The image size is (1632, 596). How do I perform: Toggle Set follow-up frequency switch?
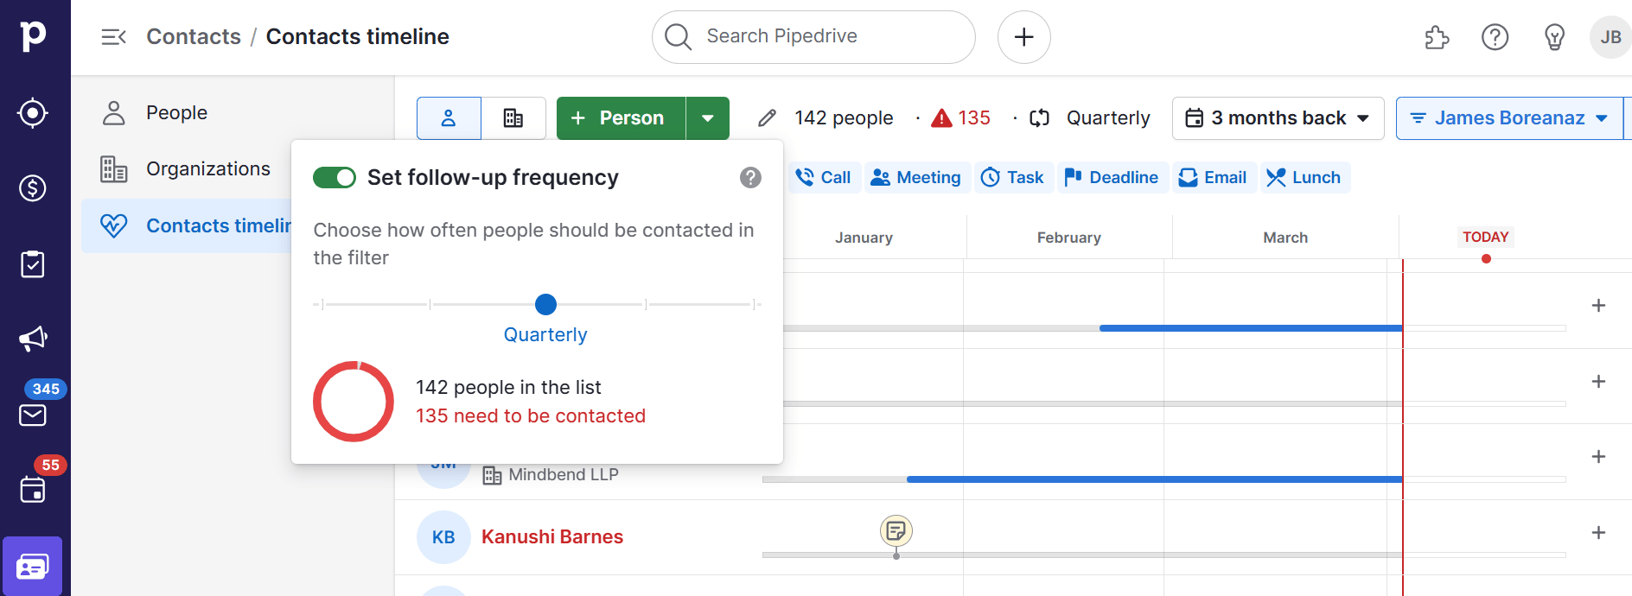pos(335,178)
